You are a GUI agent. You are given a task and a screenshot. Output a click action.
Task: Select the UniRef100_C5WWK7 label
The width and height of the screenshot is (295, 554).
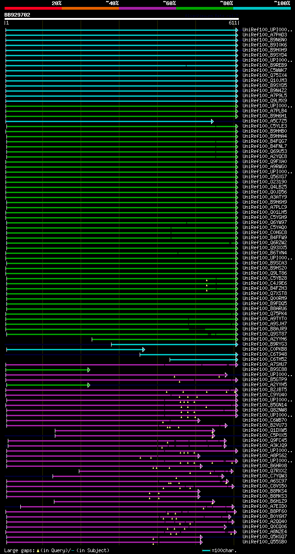pyautogui.click(x=265, y=70)
